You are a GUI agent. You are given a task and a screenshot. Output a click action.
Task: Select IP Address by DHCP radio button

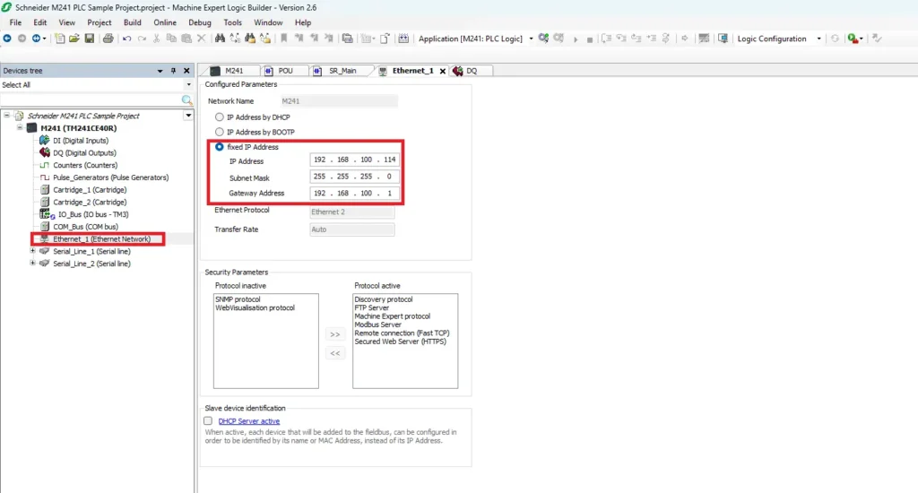pyautogui.click(x=220, y=117)
